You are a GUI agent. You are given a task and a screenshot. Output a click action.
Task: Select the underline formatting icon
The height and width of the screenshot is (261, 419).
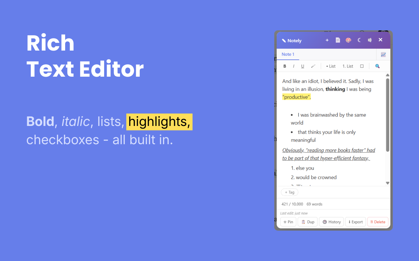(302, 66)
